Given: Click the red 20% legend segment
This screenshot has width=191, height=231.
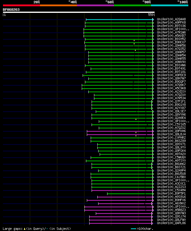Looking at the screenshot, I should (x=21, y=5).
